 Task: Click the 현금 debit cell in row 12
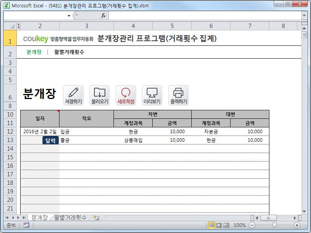tap(133, 132)
